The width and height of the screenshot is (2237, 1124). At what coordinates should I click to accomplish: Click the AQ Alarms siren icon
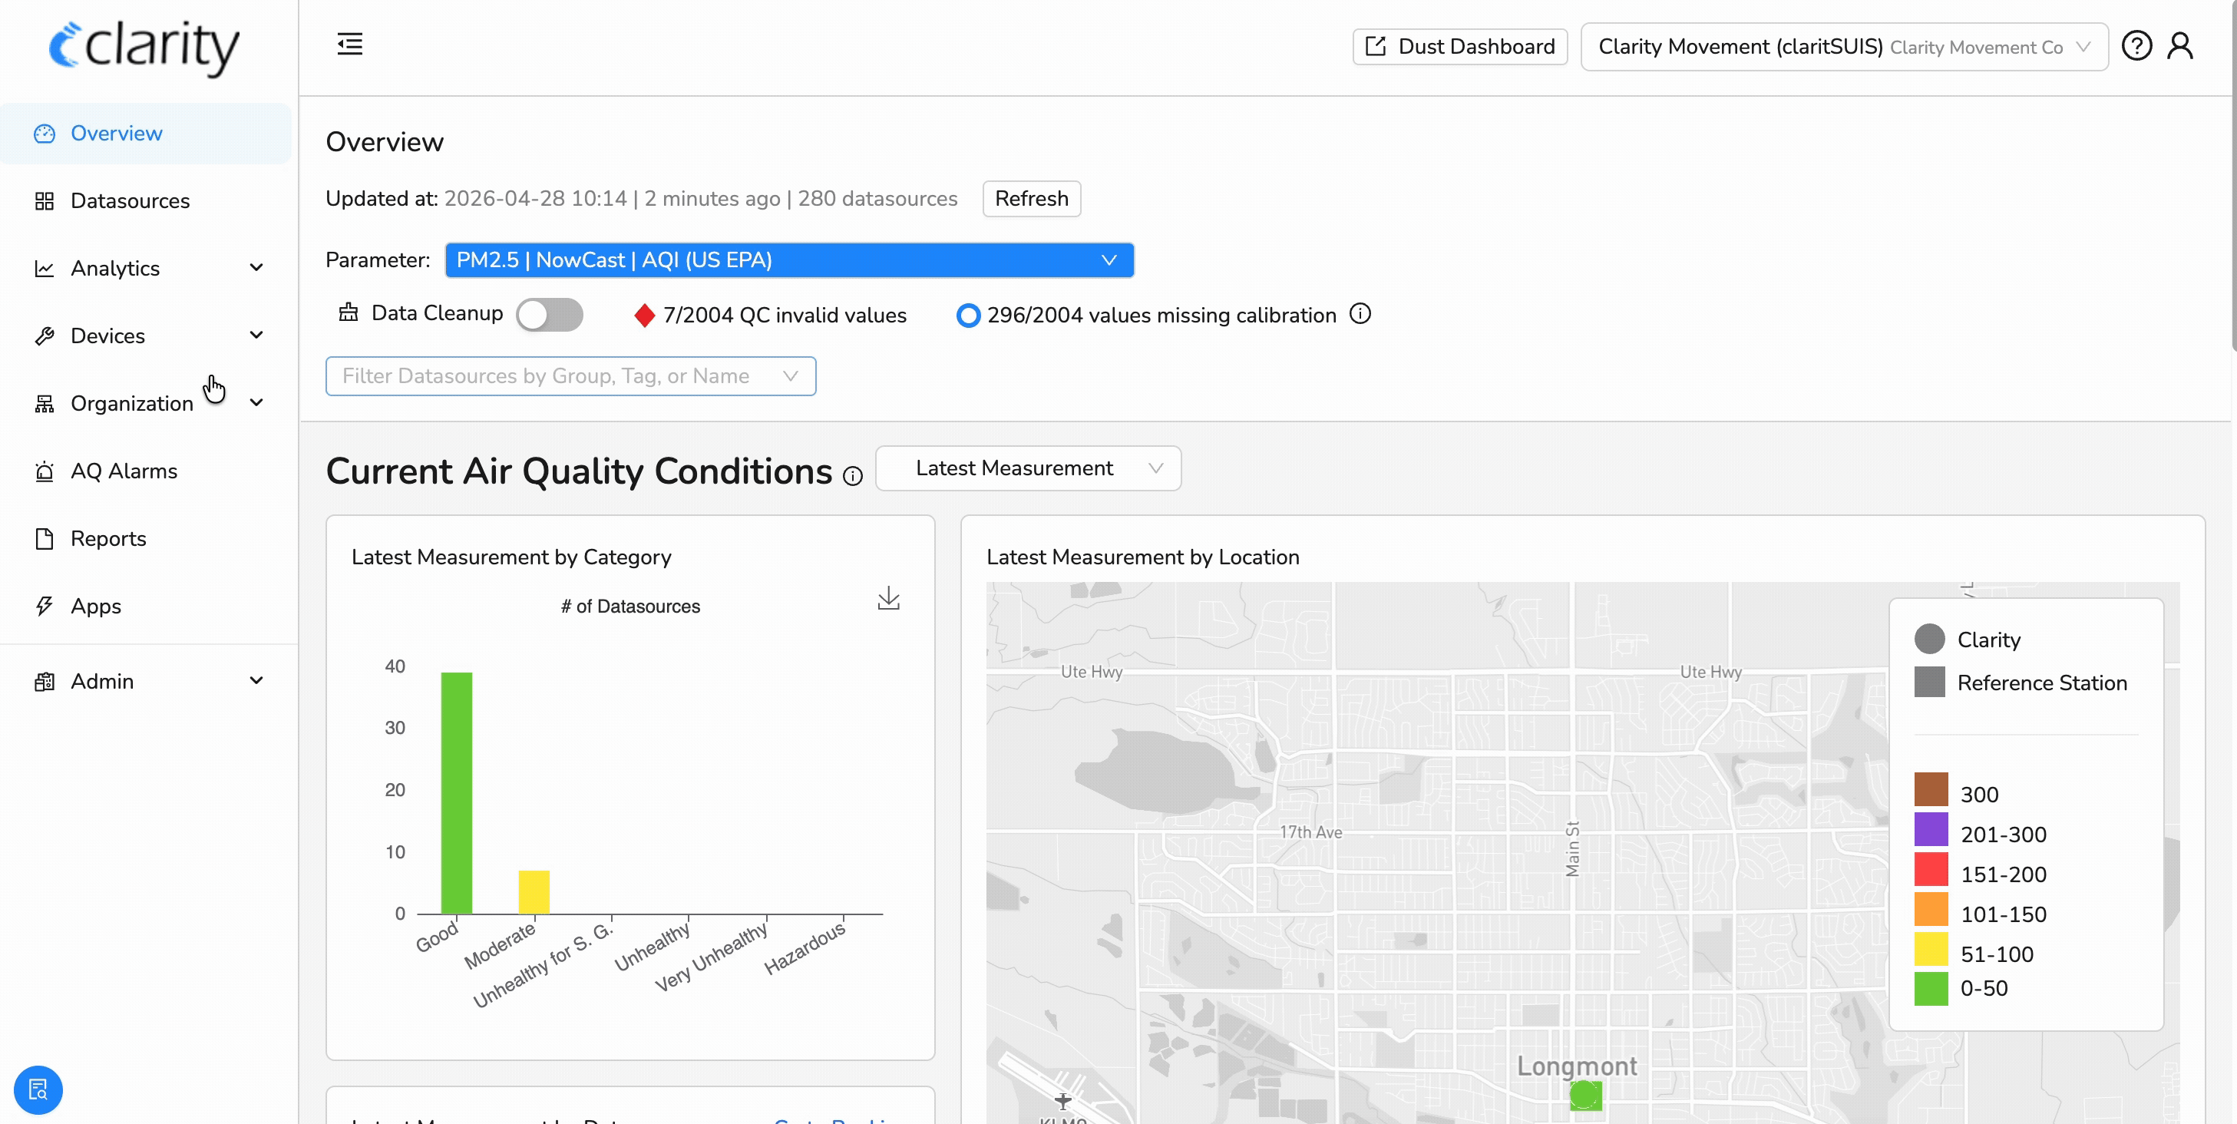(45, 471)
